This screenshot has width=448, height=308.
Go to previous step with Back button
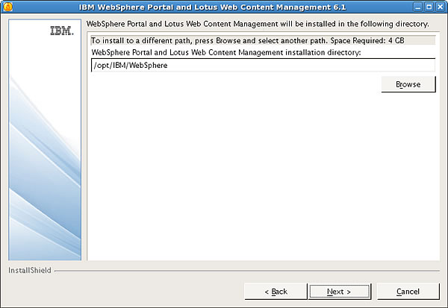[x=276, y=292]
